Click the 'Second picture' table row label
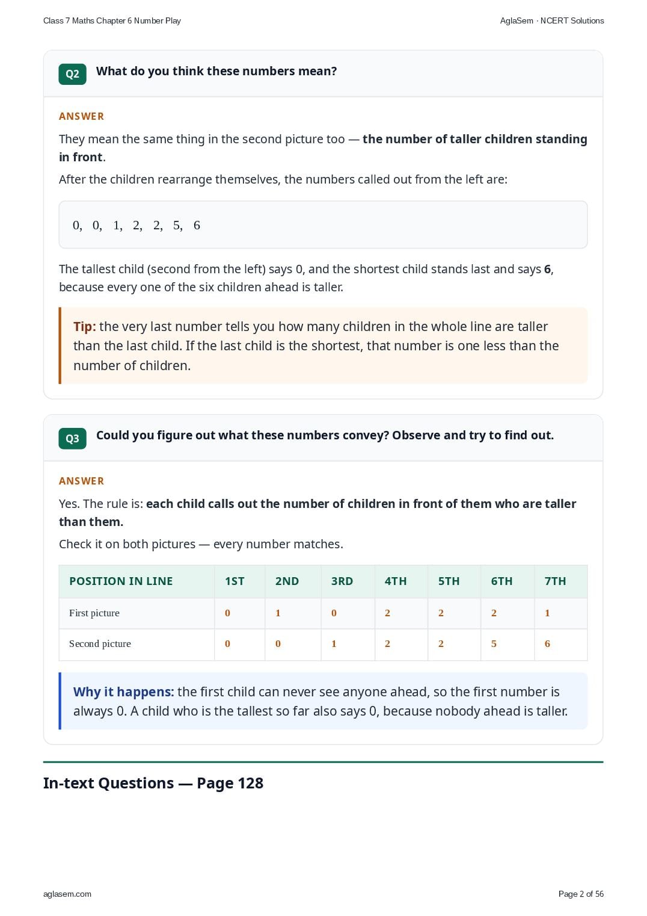The height and width of the screenshot is (916, 647). pyautogui.click(x=100, y=643)
